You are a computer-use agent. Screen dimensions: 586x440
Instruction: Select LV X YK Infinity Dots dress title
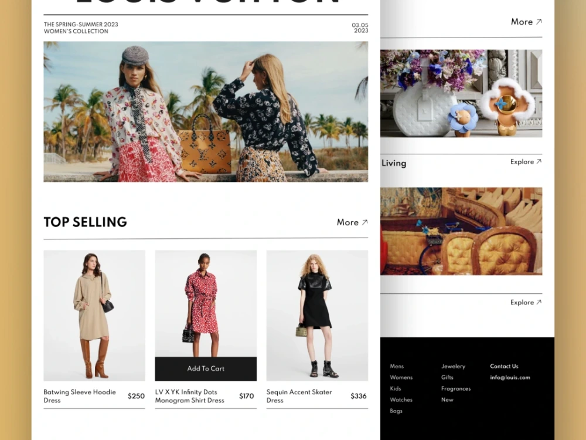click(189, 396)
